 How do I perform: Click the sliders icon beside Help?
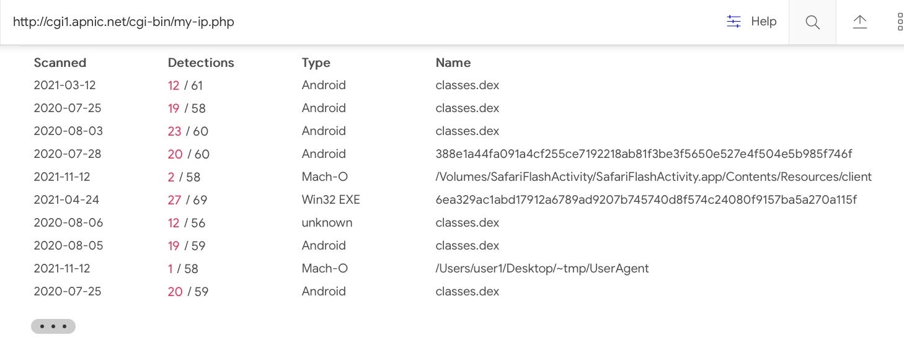733,22
